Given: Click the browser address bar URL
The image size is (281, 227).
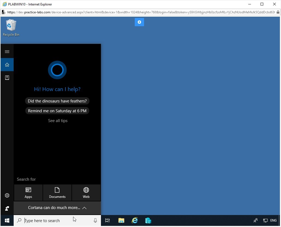Looking at the screenshot, I should point(141,12).
